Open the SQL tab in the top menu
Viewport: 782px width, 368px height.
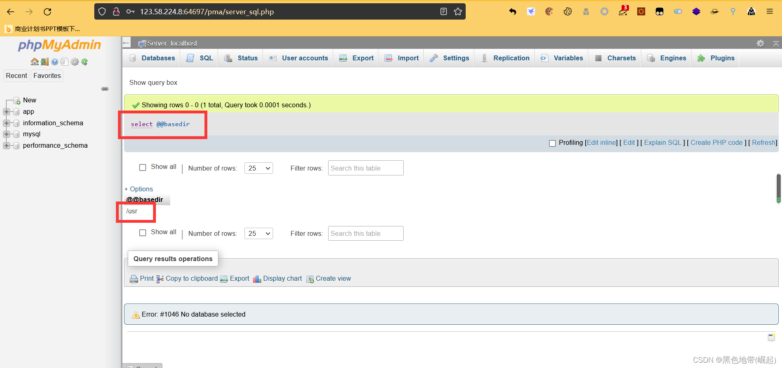[205, 58]
